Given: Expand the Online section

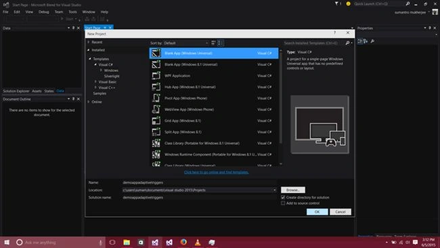Looking at the screenshot, I should [x=89, y=102].
